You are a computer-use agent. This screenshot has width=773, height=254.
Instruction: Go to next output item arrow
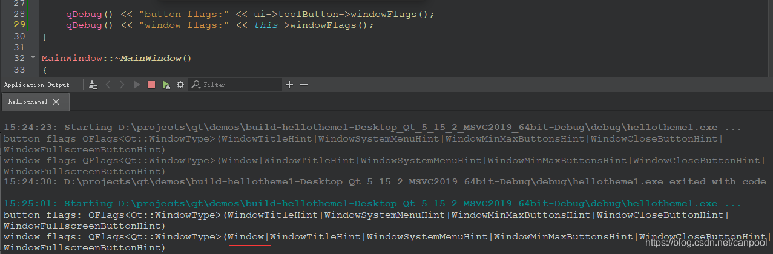[x=122, y=85]
